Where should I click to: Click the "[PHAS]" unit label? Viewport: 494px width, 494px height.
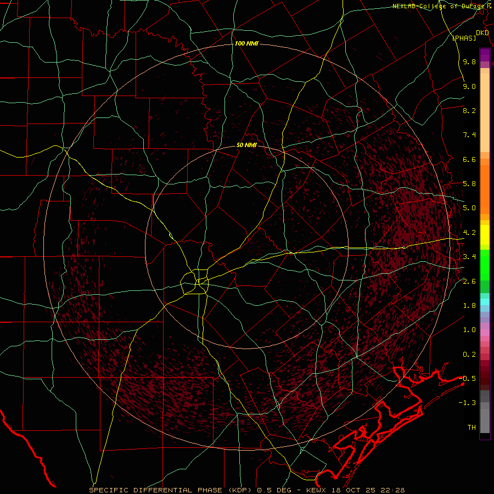point(464,38)
